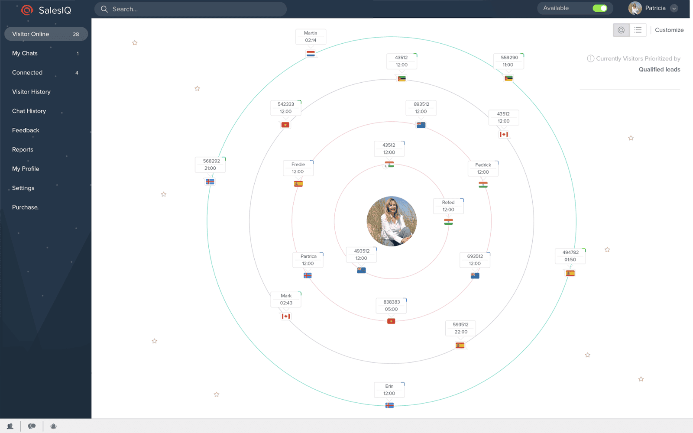Screen dimensions: 693x433
Task: Open My Chats in sidebar
Action: click(x=25, y=53)
